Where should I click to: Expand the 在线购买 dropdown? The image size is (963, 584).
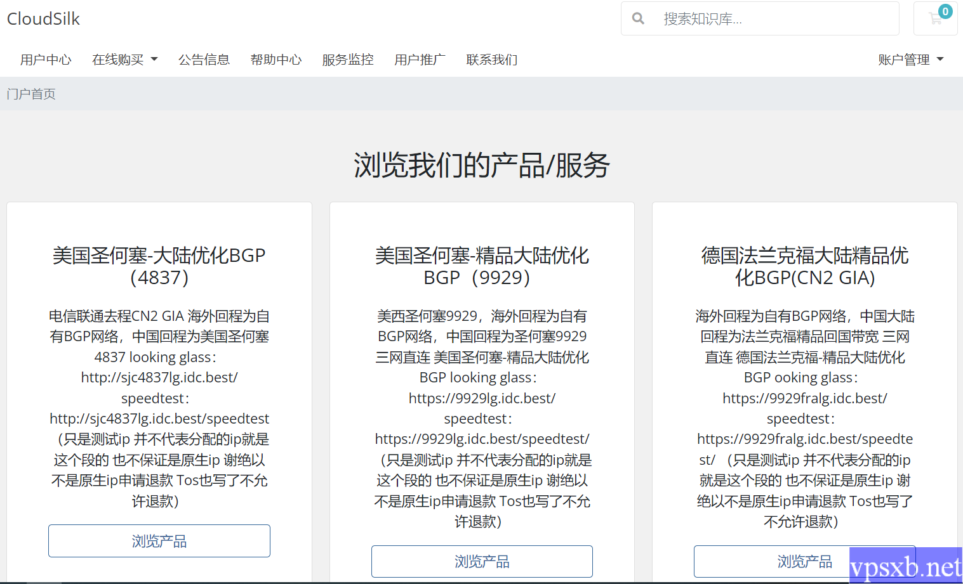click(124, 60)
